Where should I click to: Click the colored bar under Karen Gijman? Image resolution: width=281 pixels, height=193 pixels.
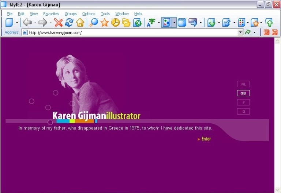[75, 121]
